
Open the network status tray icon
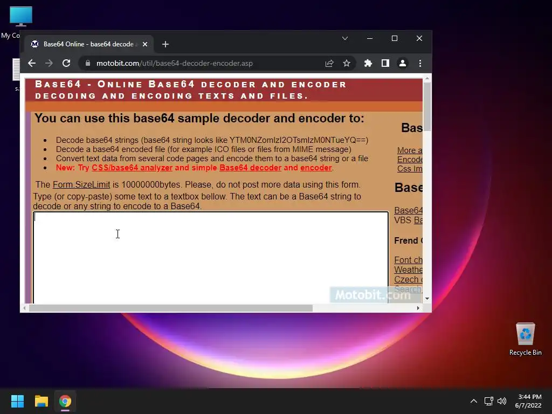488,401
